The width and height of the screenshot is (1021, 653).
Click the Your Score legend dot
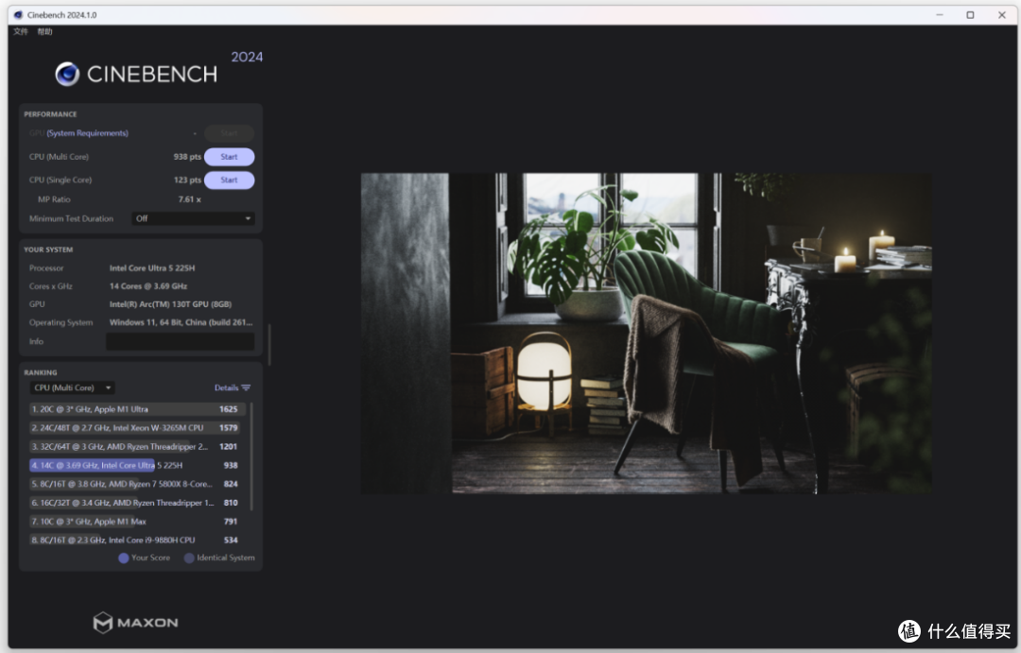[x=123, y=558]
